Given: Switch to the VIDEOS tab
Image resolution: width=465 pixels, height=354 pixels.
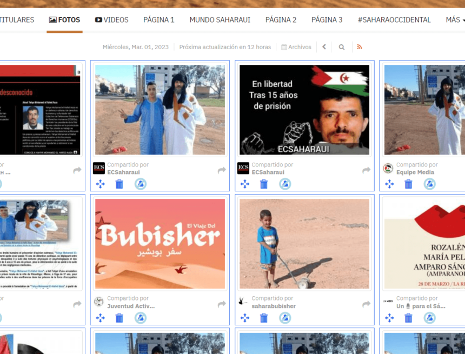Looking at the screenshot, I should 112,20.
